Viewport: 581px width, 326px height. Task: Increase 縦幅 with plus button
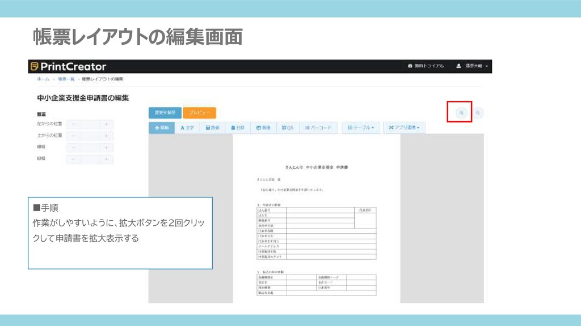(x=106, y=159)
